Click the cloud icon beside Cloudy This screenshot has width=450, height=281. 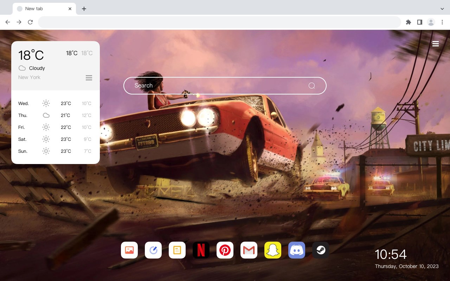[22, 68]
